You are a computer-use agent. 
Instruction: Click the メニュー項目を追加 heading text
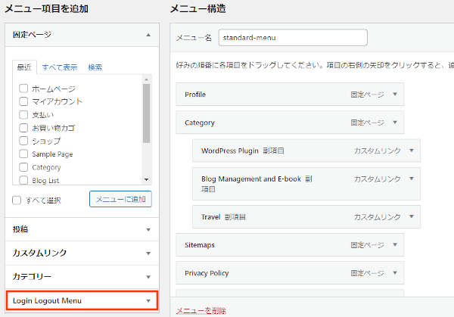[x=46, y=8]
